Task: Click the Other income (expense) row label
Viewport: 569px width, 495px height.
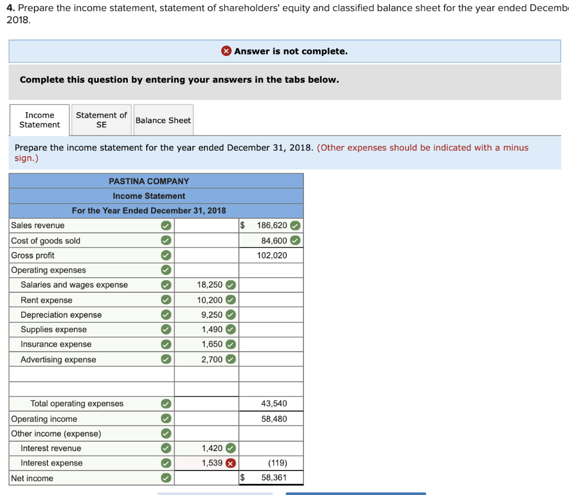Action: click(56, 433)
